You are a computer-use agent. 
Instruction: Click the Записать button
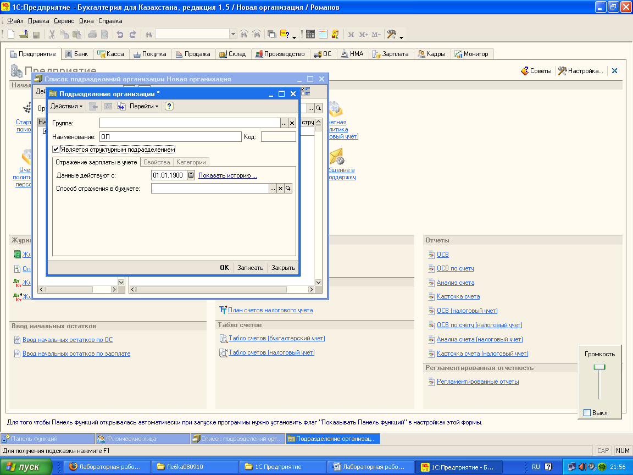tap(251, 268)
